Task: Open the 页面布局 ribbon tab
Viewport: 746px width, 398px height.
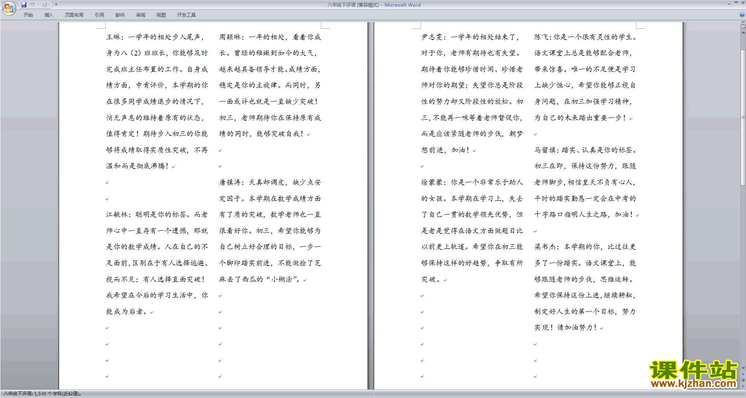Action: coord(74,15)
